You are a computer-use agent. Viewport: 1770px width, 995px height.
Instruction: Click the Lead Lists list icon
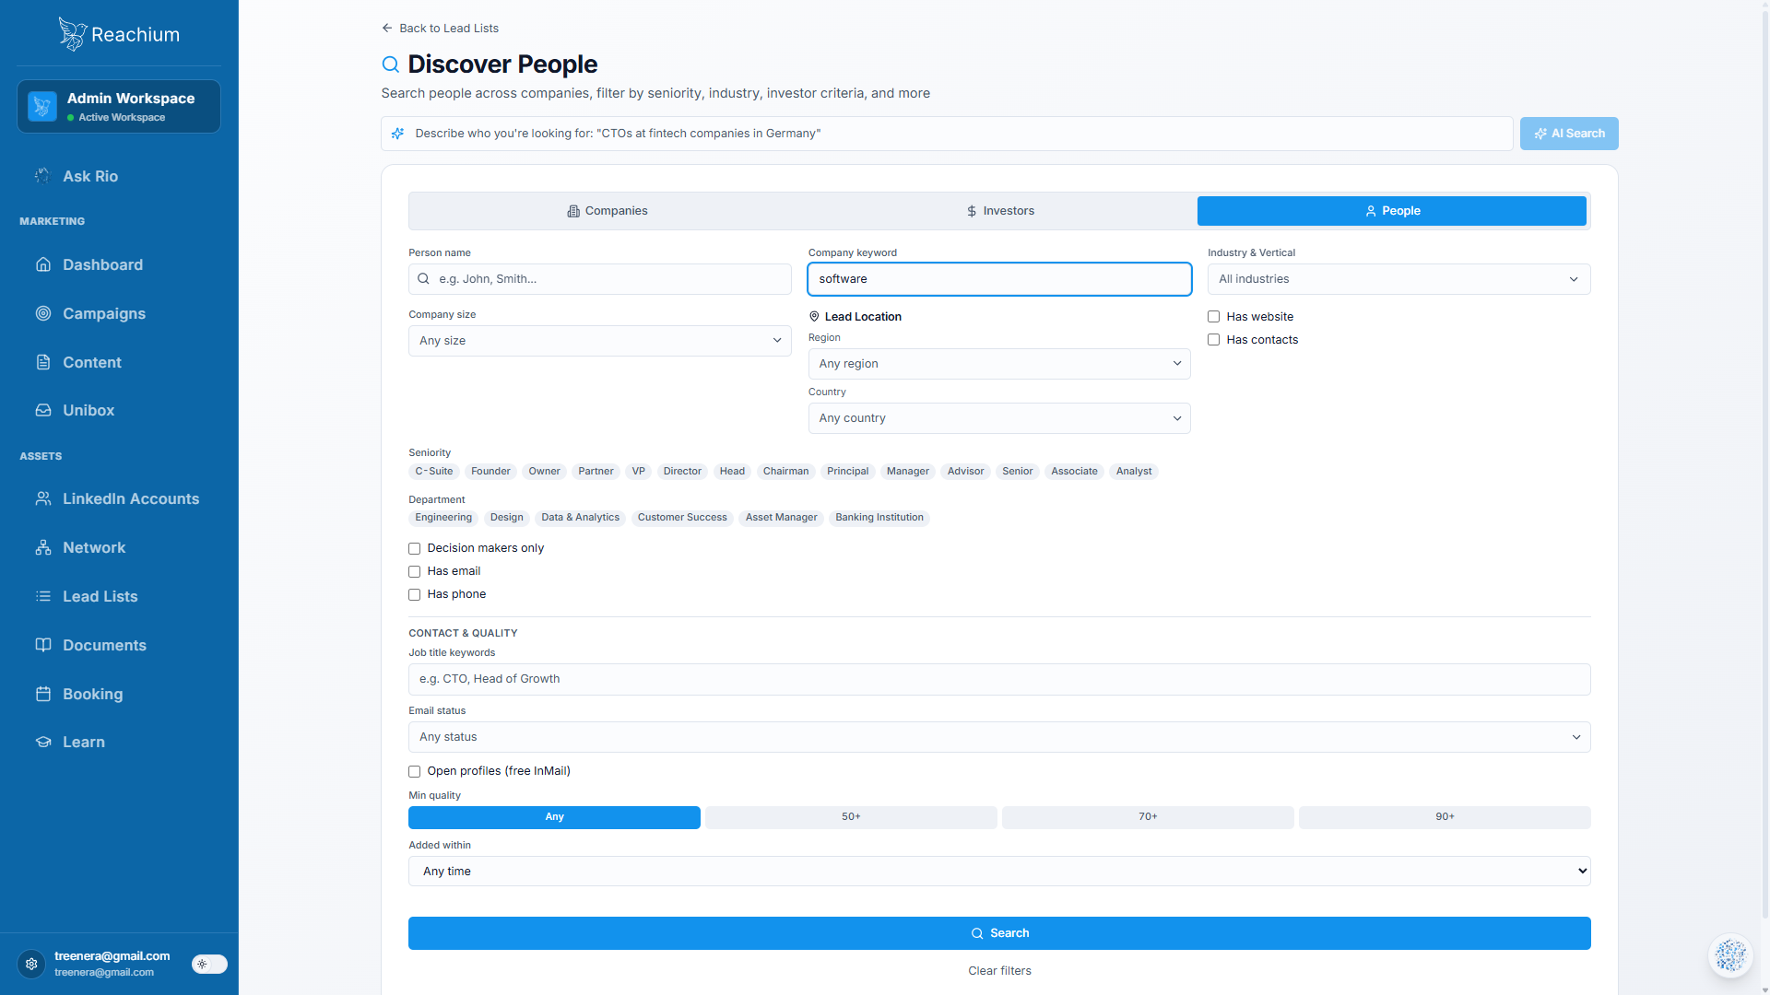43,596
